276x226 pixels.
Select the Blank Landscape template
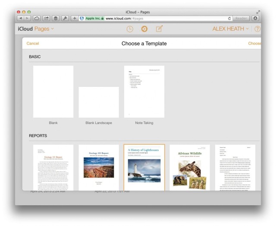coord(99,102)
